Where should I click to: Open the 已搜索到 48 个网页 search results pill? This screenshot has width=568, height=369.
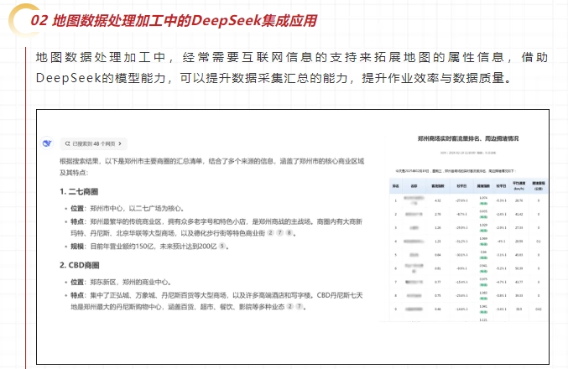tap(93, 143)
